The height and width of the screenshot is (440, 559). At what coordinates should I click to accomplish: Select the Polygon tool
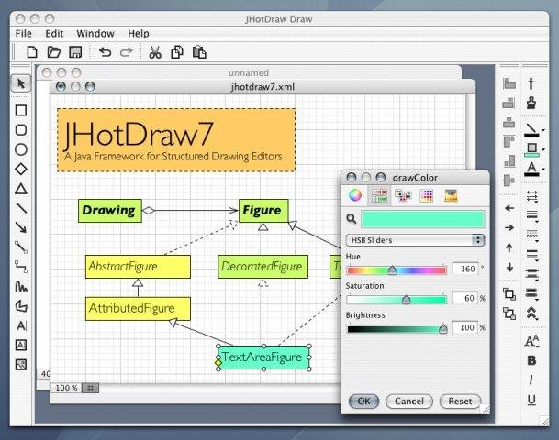tap(21, 306)
